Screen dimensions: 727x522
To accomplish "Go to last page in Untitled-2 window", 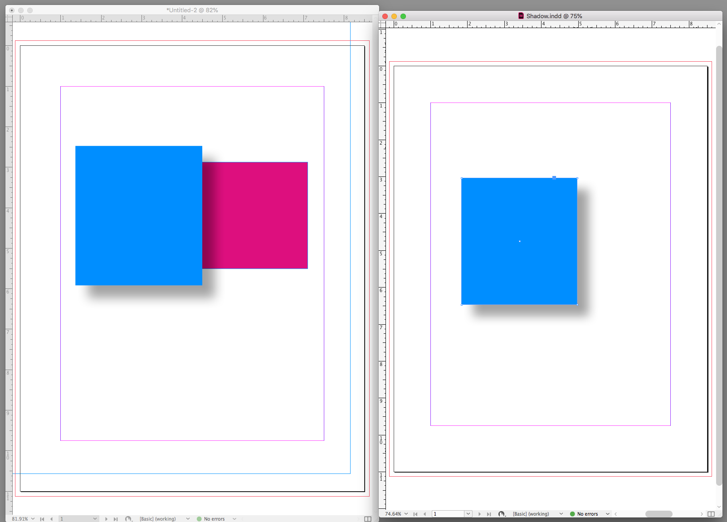I will coord(116,519).
